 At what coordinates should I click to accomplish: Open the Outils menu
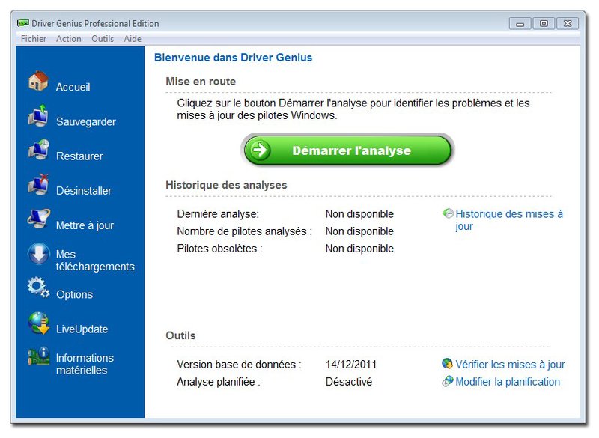pyautogui.click(x=103, y=38)
